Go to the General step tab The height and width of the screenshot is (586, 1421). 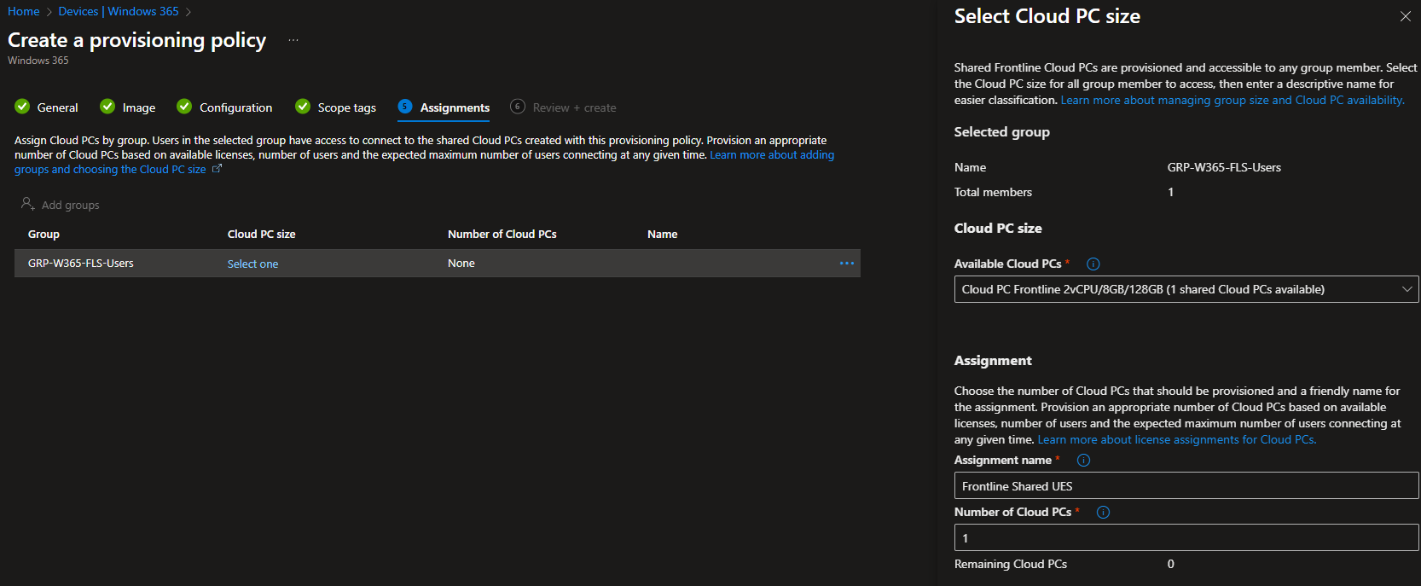pyautogui.click(x=47, y=107)
